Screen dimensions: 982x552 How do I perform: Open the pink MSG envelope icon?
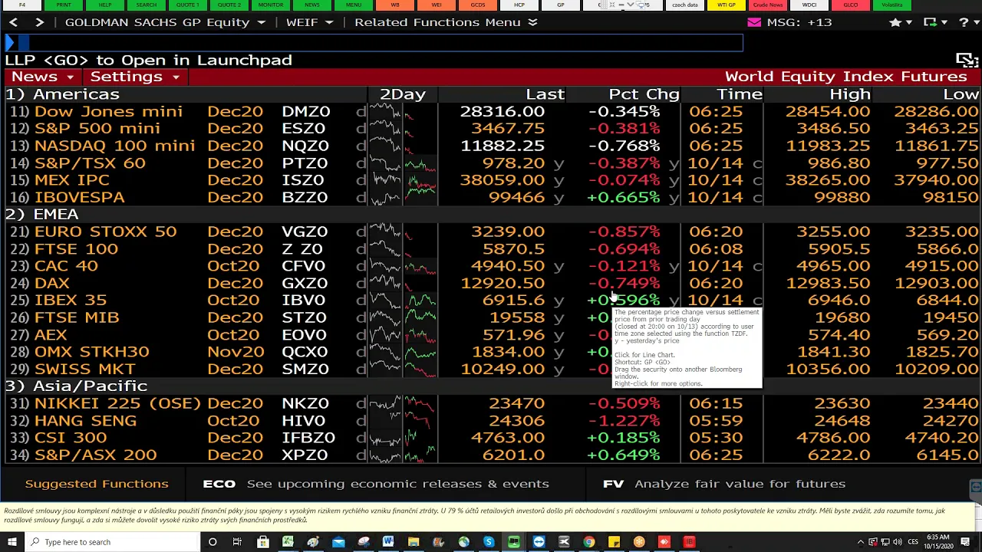754,22
